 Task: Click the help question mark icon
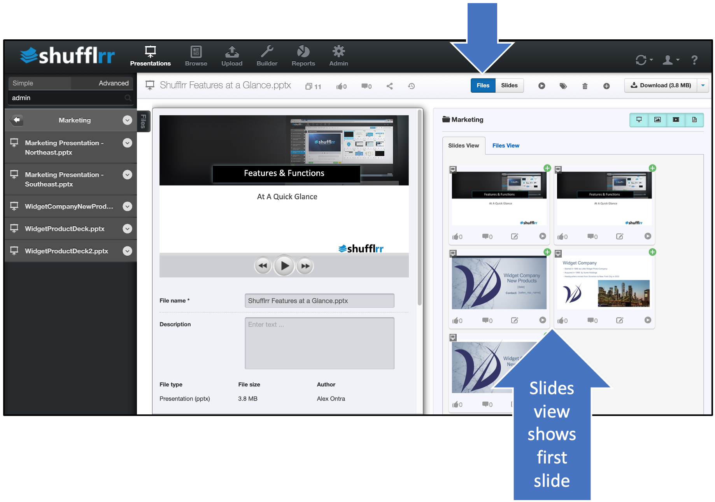694,60
